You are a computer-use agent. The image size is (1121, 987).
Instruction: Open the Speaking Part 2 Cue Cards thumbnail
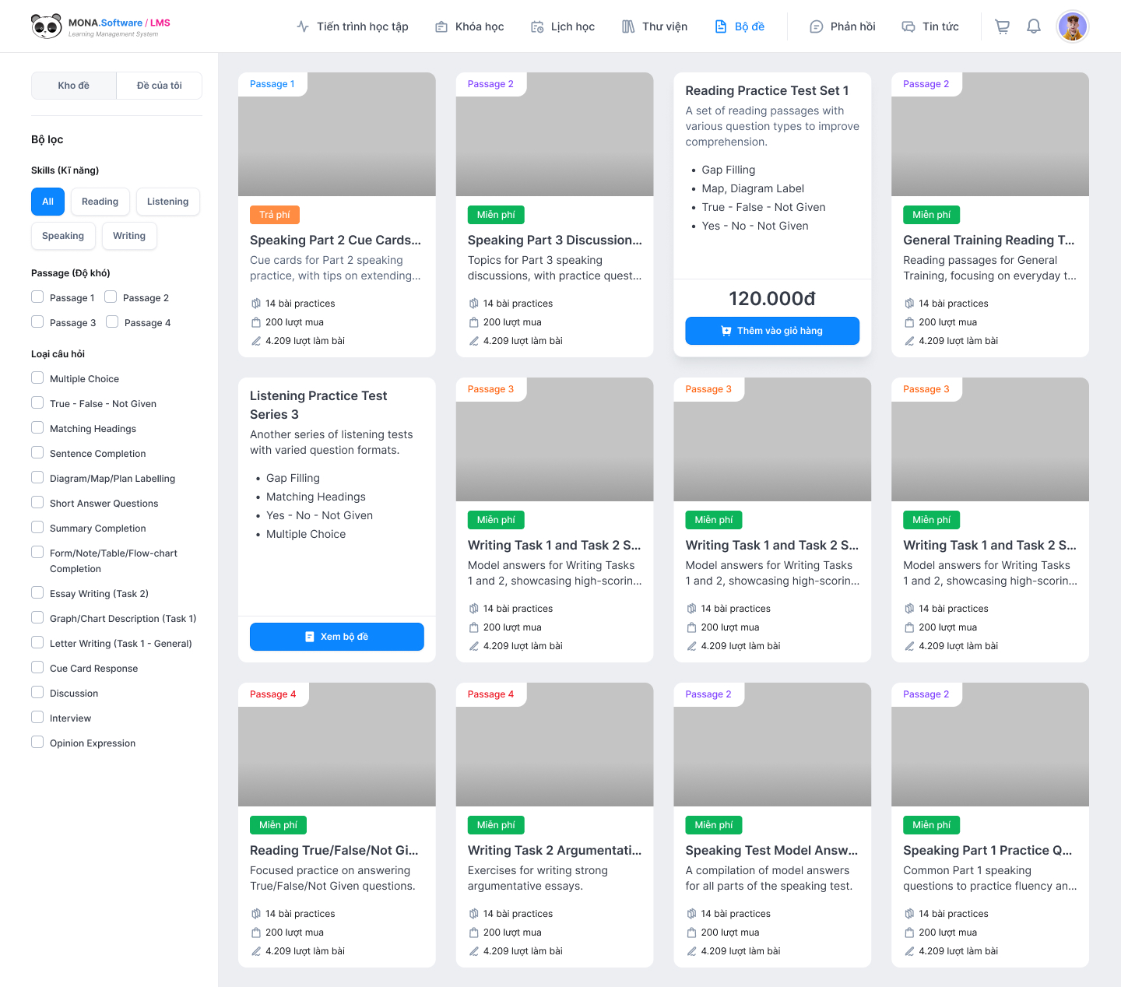[x=336, y=134]
